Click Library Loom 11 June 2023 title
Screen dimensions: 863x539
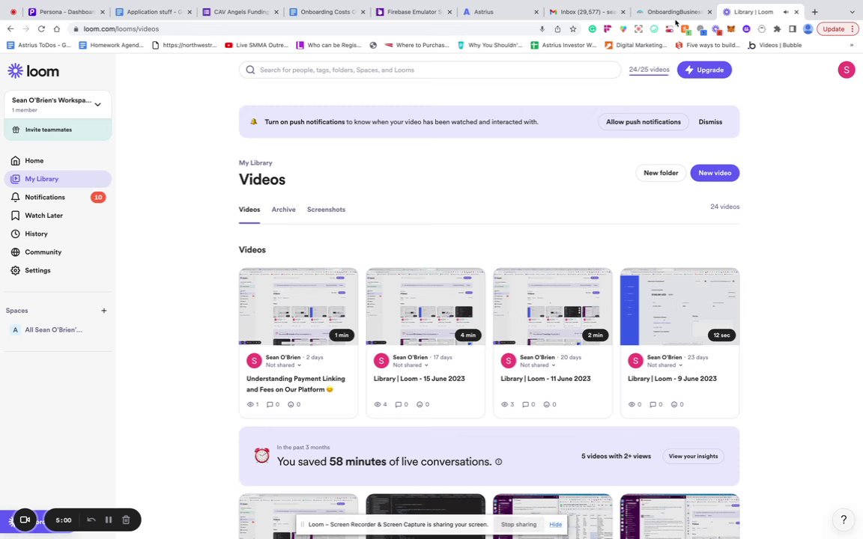[x=545, y=378]
